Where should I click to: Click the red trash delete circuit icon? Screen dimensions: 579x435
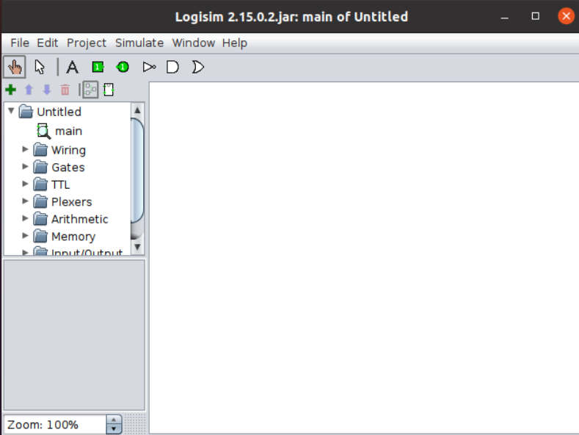65,90
